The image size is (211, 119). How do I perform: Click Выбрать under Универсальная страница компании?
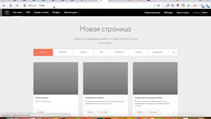click(x=140, y=112)
